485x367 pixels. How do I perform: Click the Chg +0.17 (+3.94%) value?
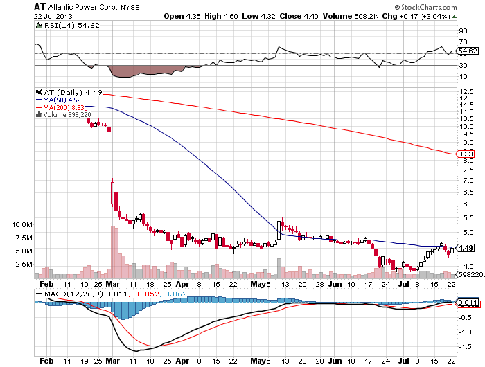(x=416, y=16)
